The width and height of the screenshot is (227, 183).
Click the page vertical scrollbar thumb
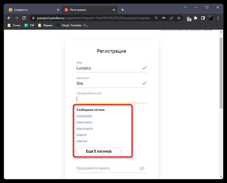coord(221,73)
